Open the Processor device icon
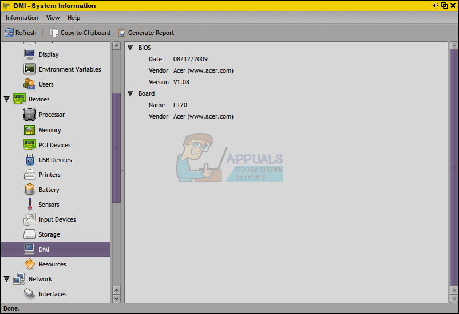 coord(30,115)
